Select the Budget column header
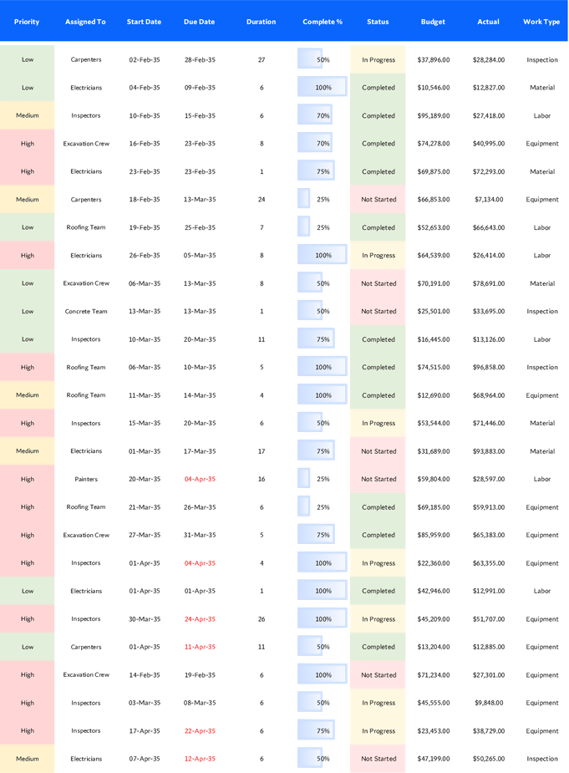This screenshot has width=569, height=773. pyautogui.click(x=433, y=22)
